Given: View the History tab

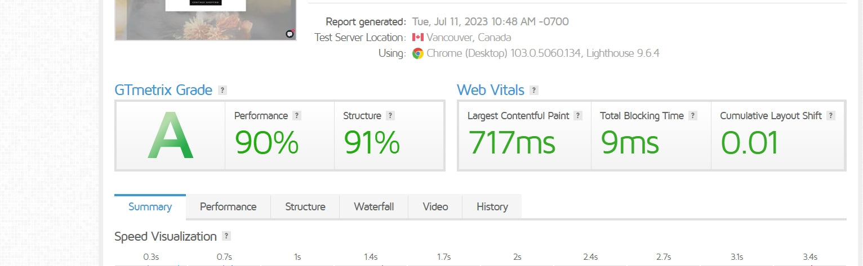Looking at the screenshot, I should 492,207.
